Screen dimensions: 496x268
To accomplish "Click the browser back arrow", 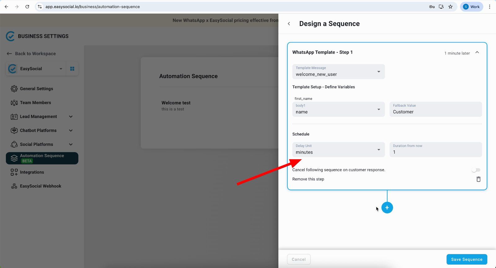I will (7, 7).
